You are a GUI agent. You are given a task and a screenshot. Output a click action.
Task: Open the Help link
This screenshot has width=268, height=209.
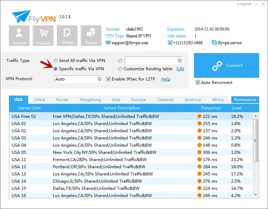coord(166,79)
